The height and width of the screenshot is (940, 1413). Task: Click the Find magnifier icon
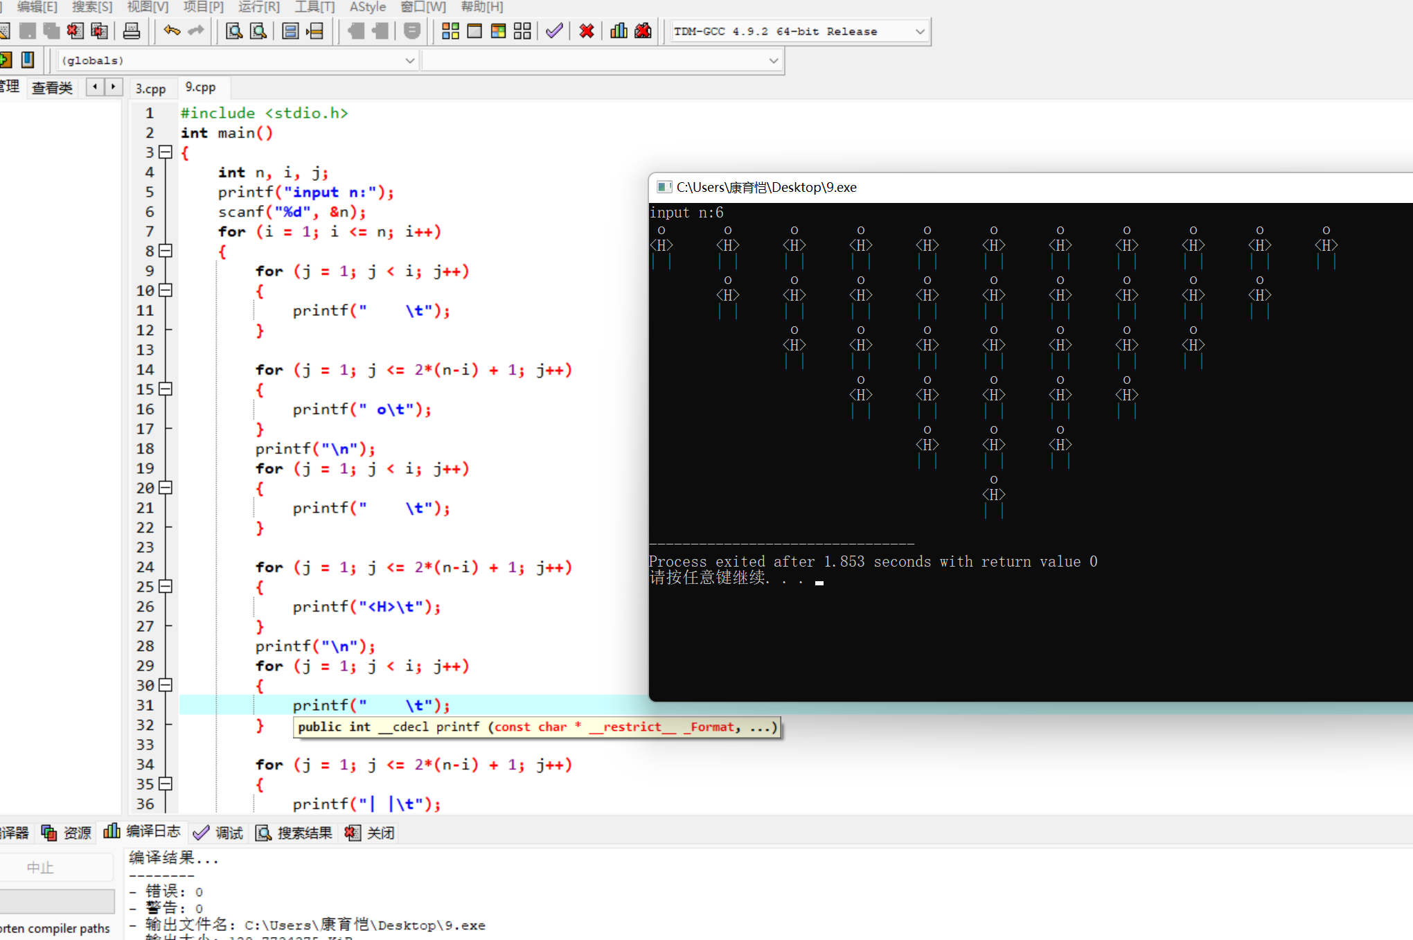[234, 31]
